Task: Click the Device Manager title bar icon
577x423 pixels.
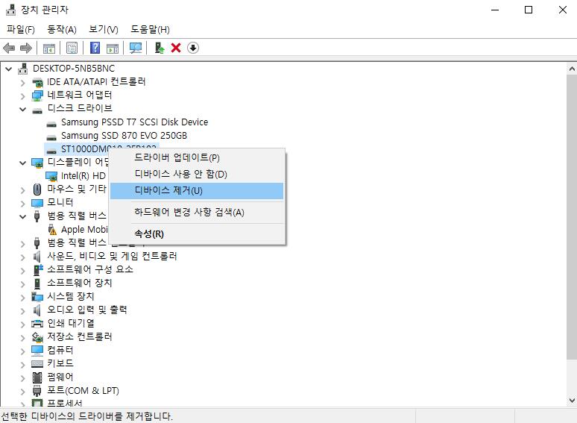Action: pos(10,10)
